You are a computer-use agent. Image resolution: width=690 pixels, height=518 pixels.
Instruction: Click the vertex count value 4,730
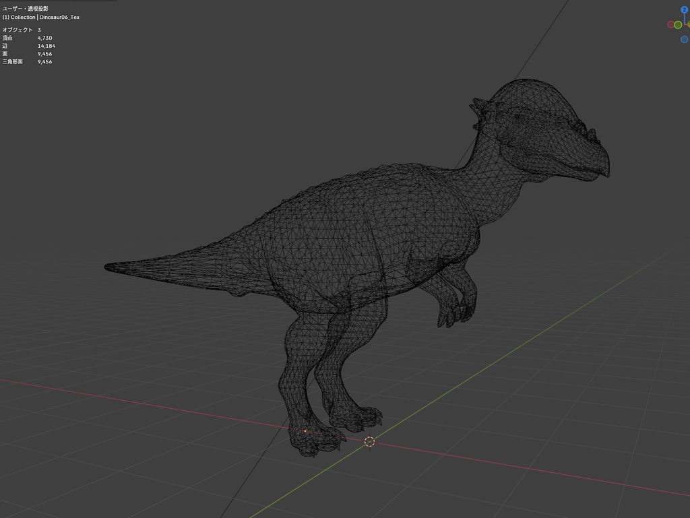click(x=45, y=38)
